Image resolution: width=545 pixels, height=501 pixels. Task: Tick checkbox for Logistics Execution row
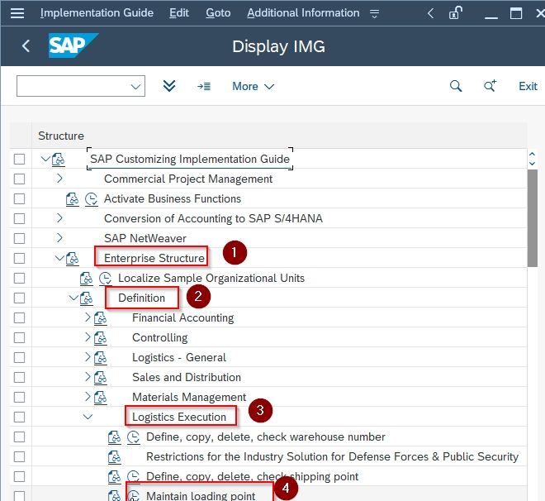point(20,417)
